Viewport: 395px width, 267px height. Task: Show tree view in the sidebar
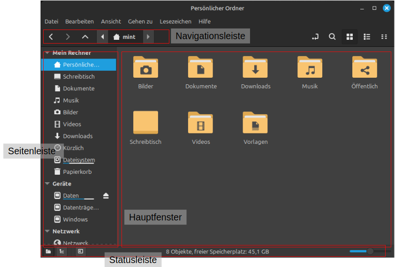point(61,252)
